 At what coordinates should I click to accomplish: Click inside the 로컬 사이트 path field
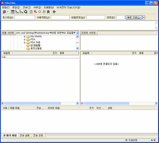(x=46, y=33)
